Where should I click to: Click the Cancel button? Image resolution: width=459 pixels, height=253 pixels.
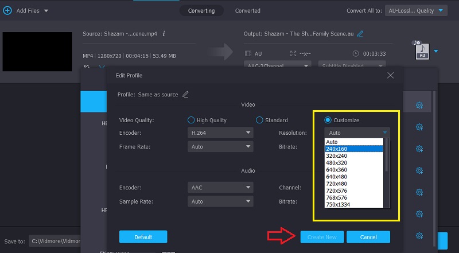click(x=368, y=237)
